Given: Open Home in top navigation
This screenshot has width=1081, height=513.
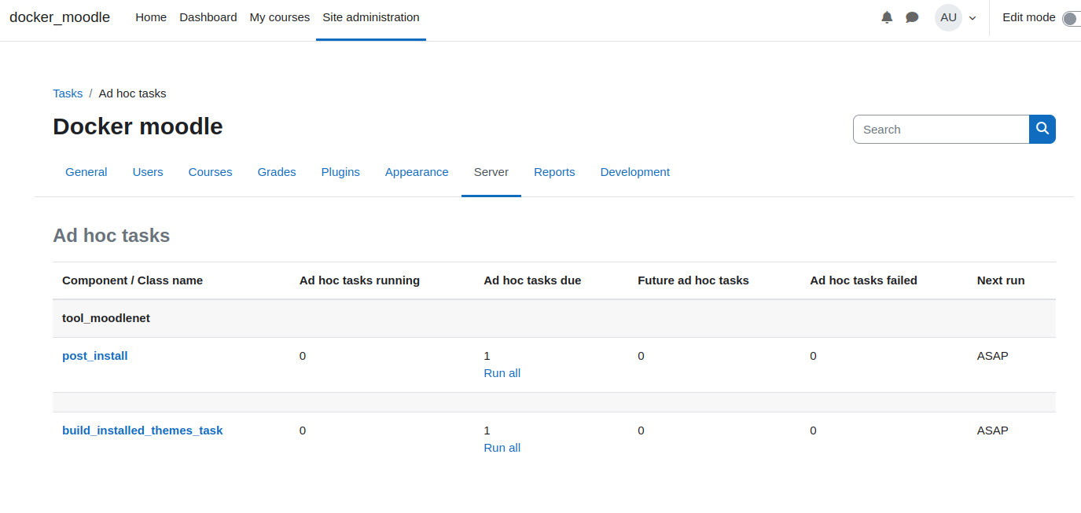Looking at the screenshot, I should (x=151, y=17).
